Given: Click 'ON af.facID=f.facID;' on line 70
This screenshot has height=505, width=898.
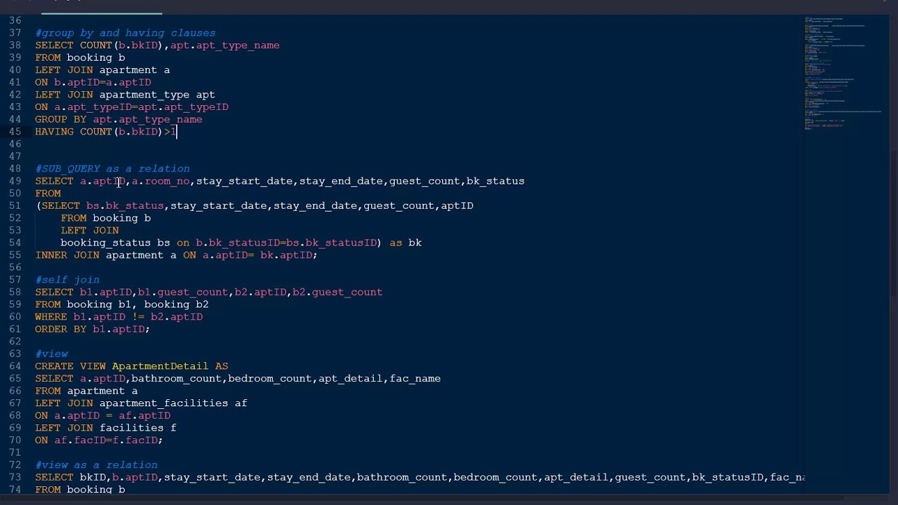Looking at the screenshot, I should (x=99, y=440).
